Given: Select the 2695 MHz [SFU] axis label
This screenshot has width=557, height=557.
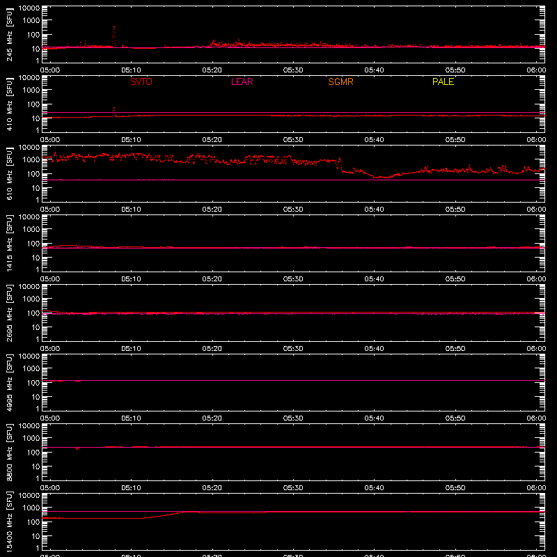Looking at the screenshot, I should pyautogui.click(x=9, y=313).
